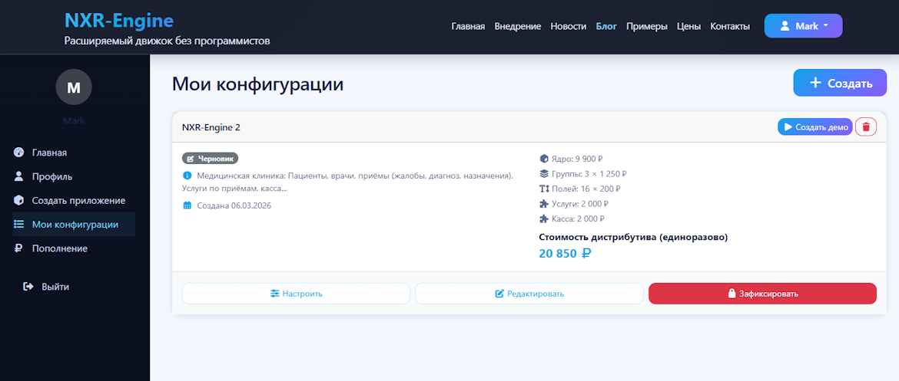
Task: Open Контакты in the top navigation
Action: coord(730,26)
